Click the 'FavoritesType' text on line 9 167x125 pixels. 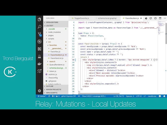[96, 36]
